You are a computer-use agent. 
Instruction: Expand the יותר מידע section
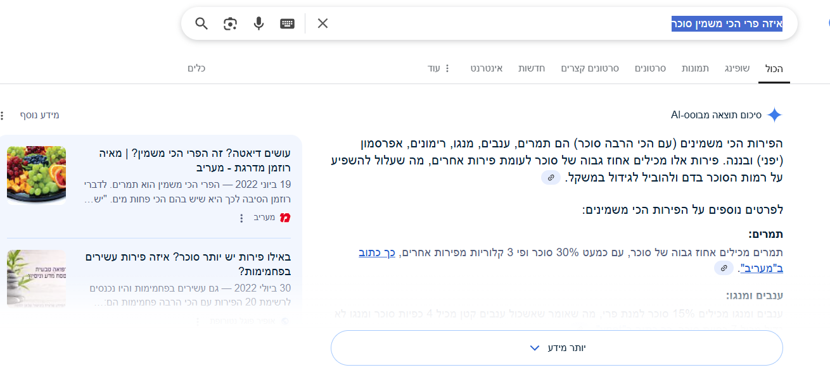click(556, 348)
